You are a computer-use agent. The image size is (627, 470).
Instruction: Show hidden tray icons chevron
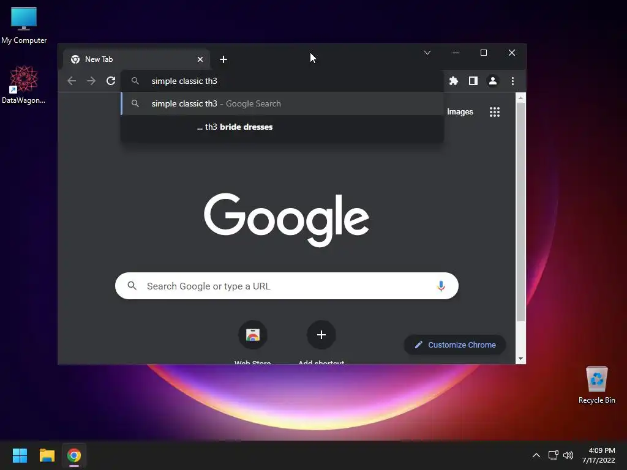[536, 455]
